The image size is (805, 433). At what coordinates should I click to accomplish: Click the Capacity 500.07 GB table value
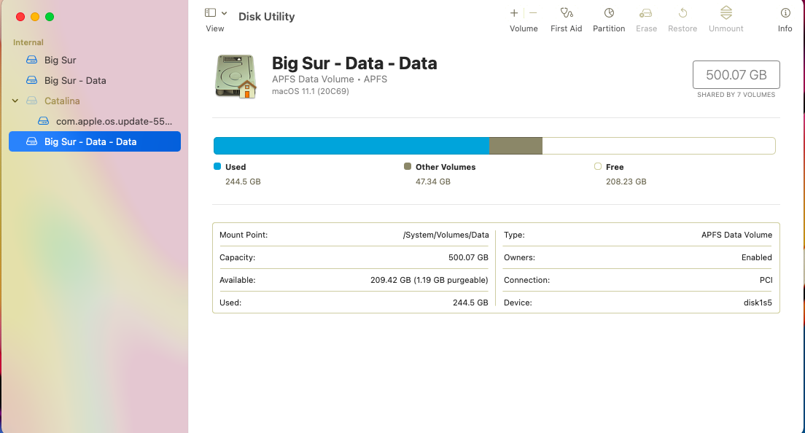click(468, 257)
